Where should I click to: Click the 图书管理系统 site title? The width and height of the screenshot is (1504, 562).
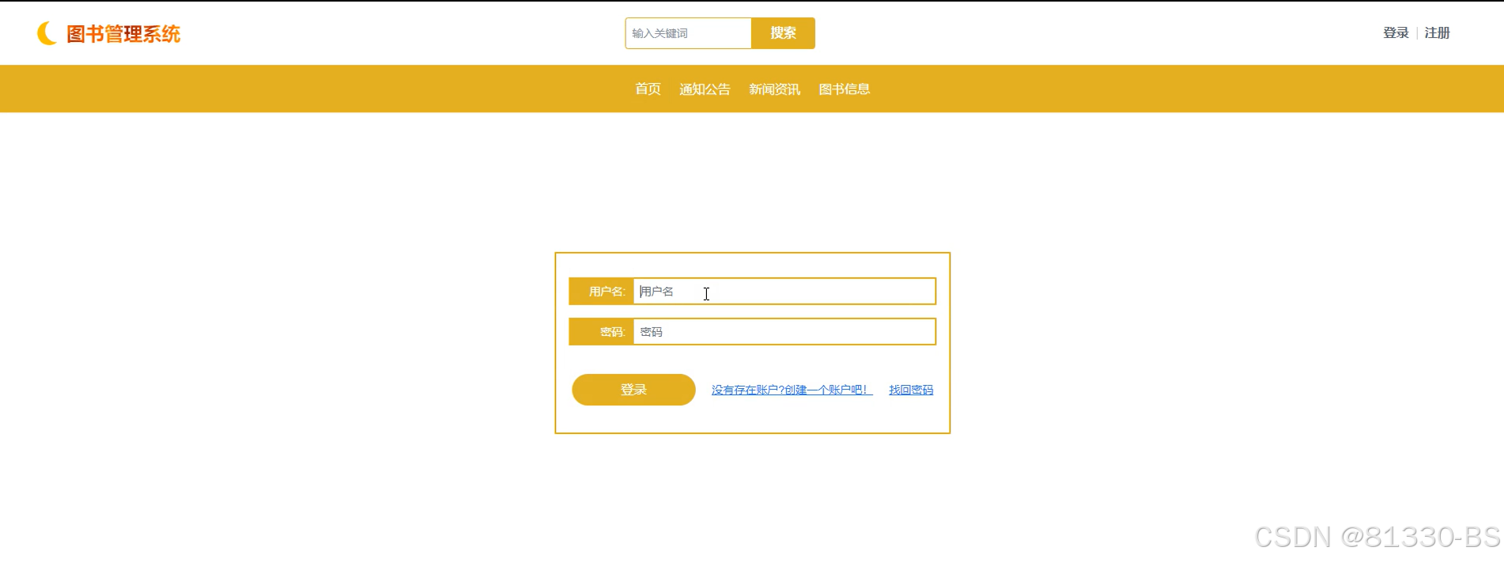coord(123,34)
